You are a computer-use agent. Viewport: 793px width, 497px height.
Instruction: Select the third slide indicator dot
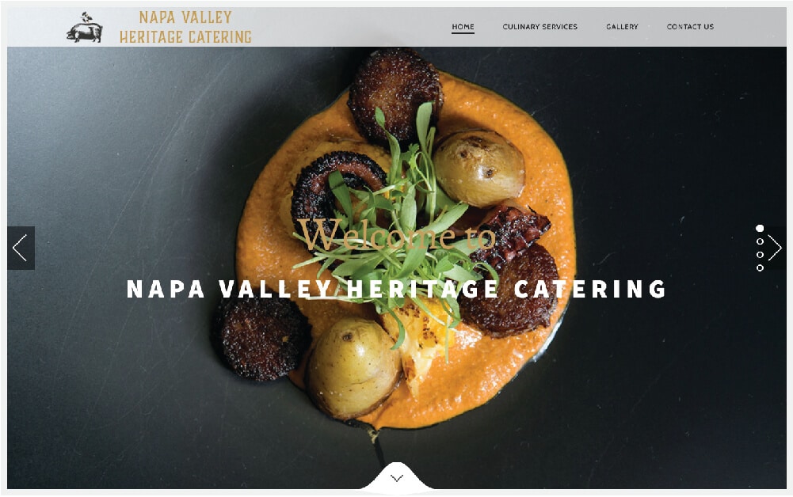(x=760, y=255)
